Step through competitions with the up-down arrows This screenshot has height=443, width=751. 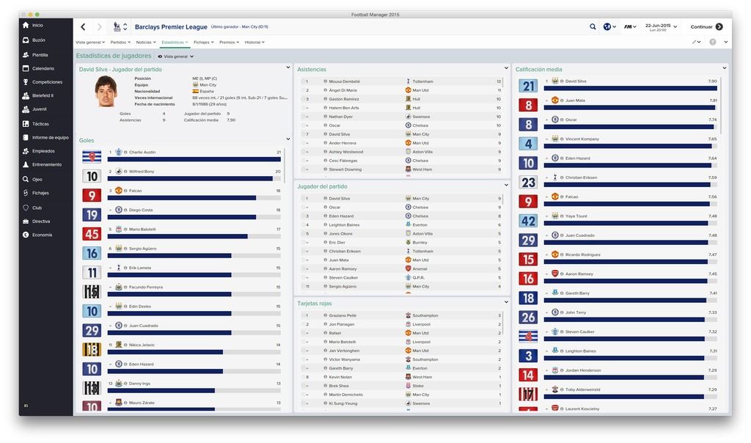click(x=125, y=27)
